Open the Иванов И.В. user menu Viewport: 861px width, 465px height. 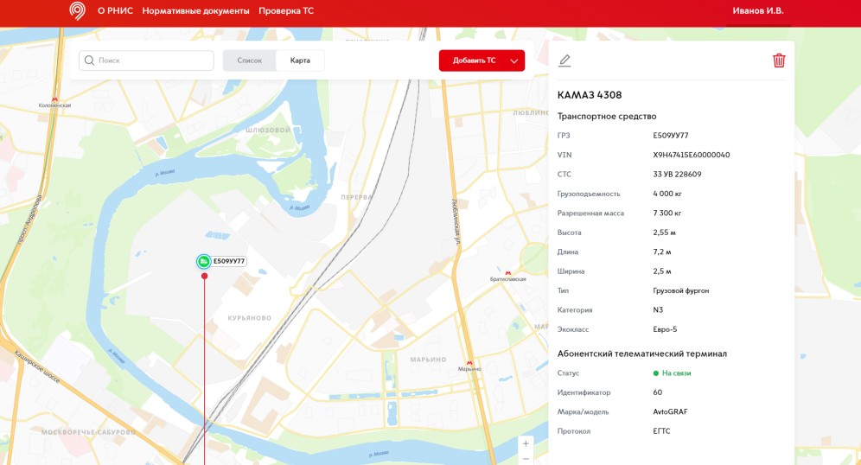(x=758, y=11)
